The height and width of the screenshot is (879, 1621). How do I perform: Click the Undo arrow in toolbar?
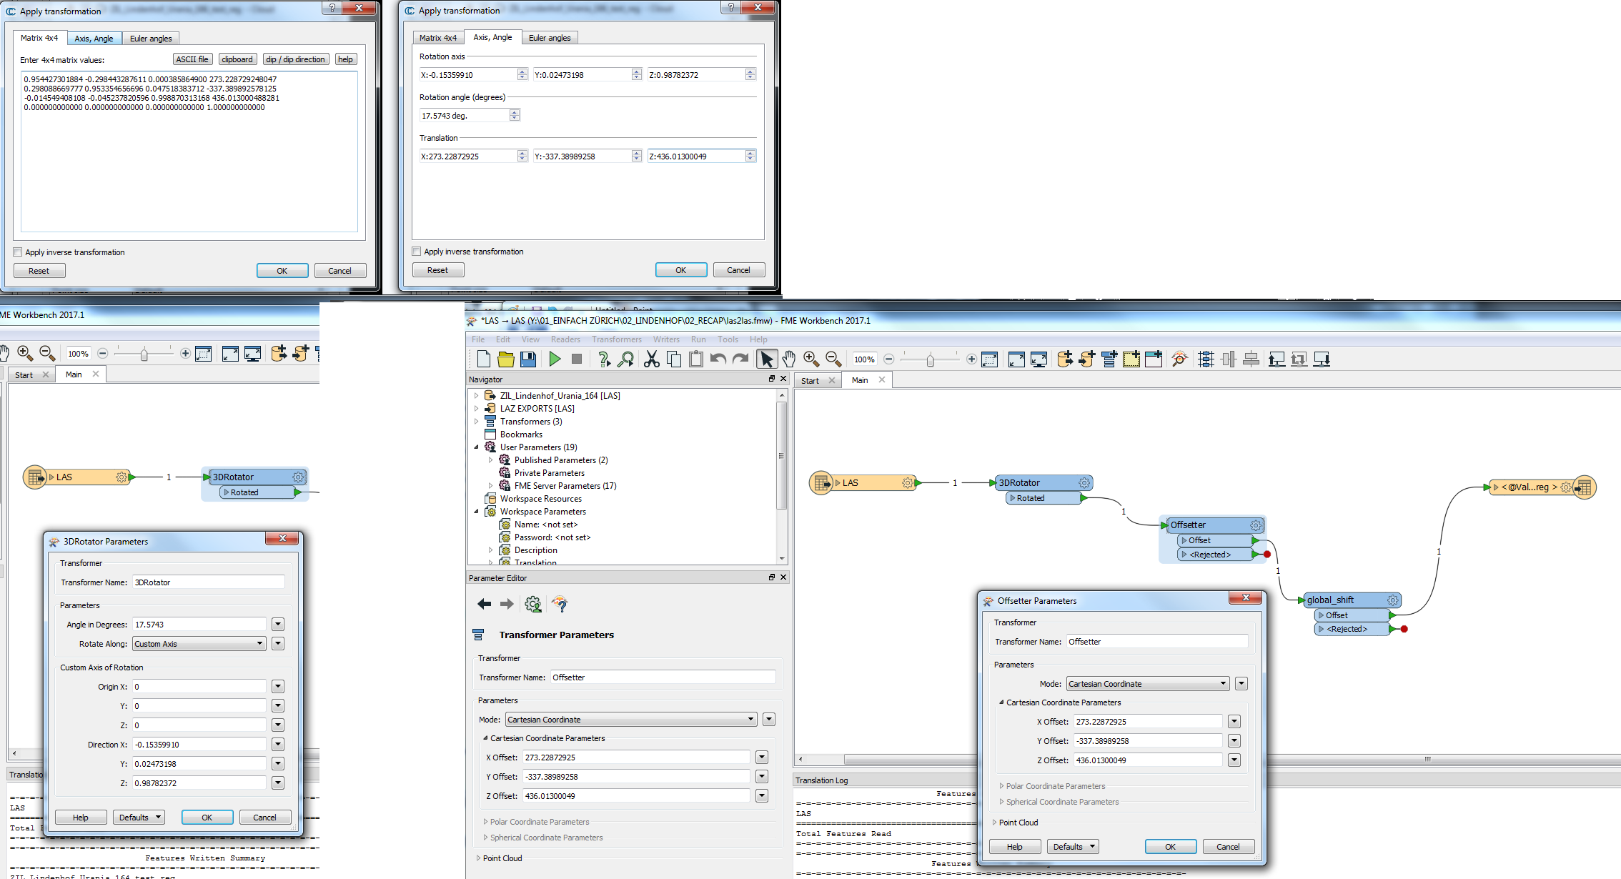click(718, 359)
